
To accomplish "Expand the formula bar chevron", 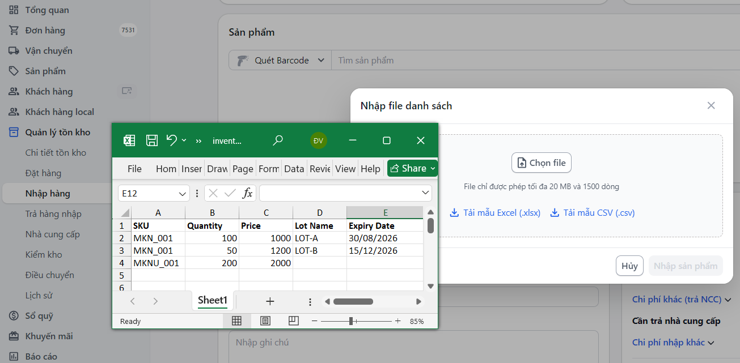I will pos(425,193).
